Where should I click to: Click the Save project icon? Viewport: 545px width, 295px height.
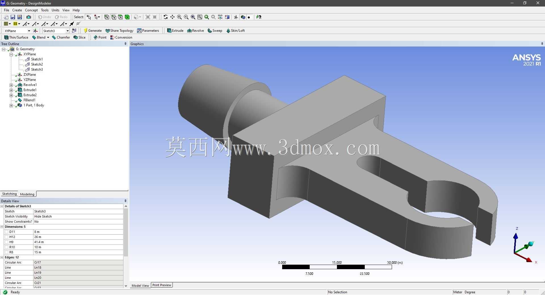click(13, 17)
